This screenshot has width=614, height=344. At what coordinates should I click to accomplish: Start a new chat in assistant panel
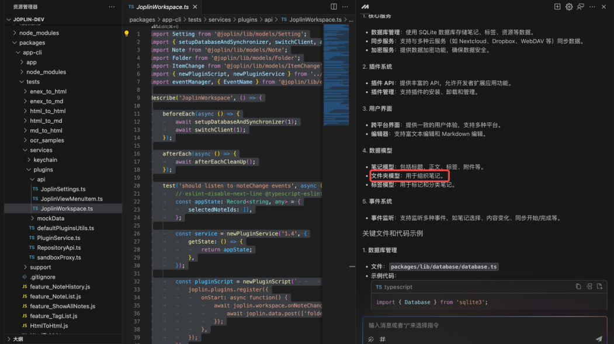click(557, 7)
